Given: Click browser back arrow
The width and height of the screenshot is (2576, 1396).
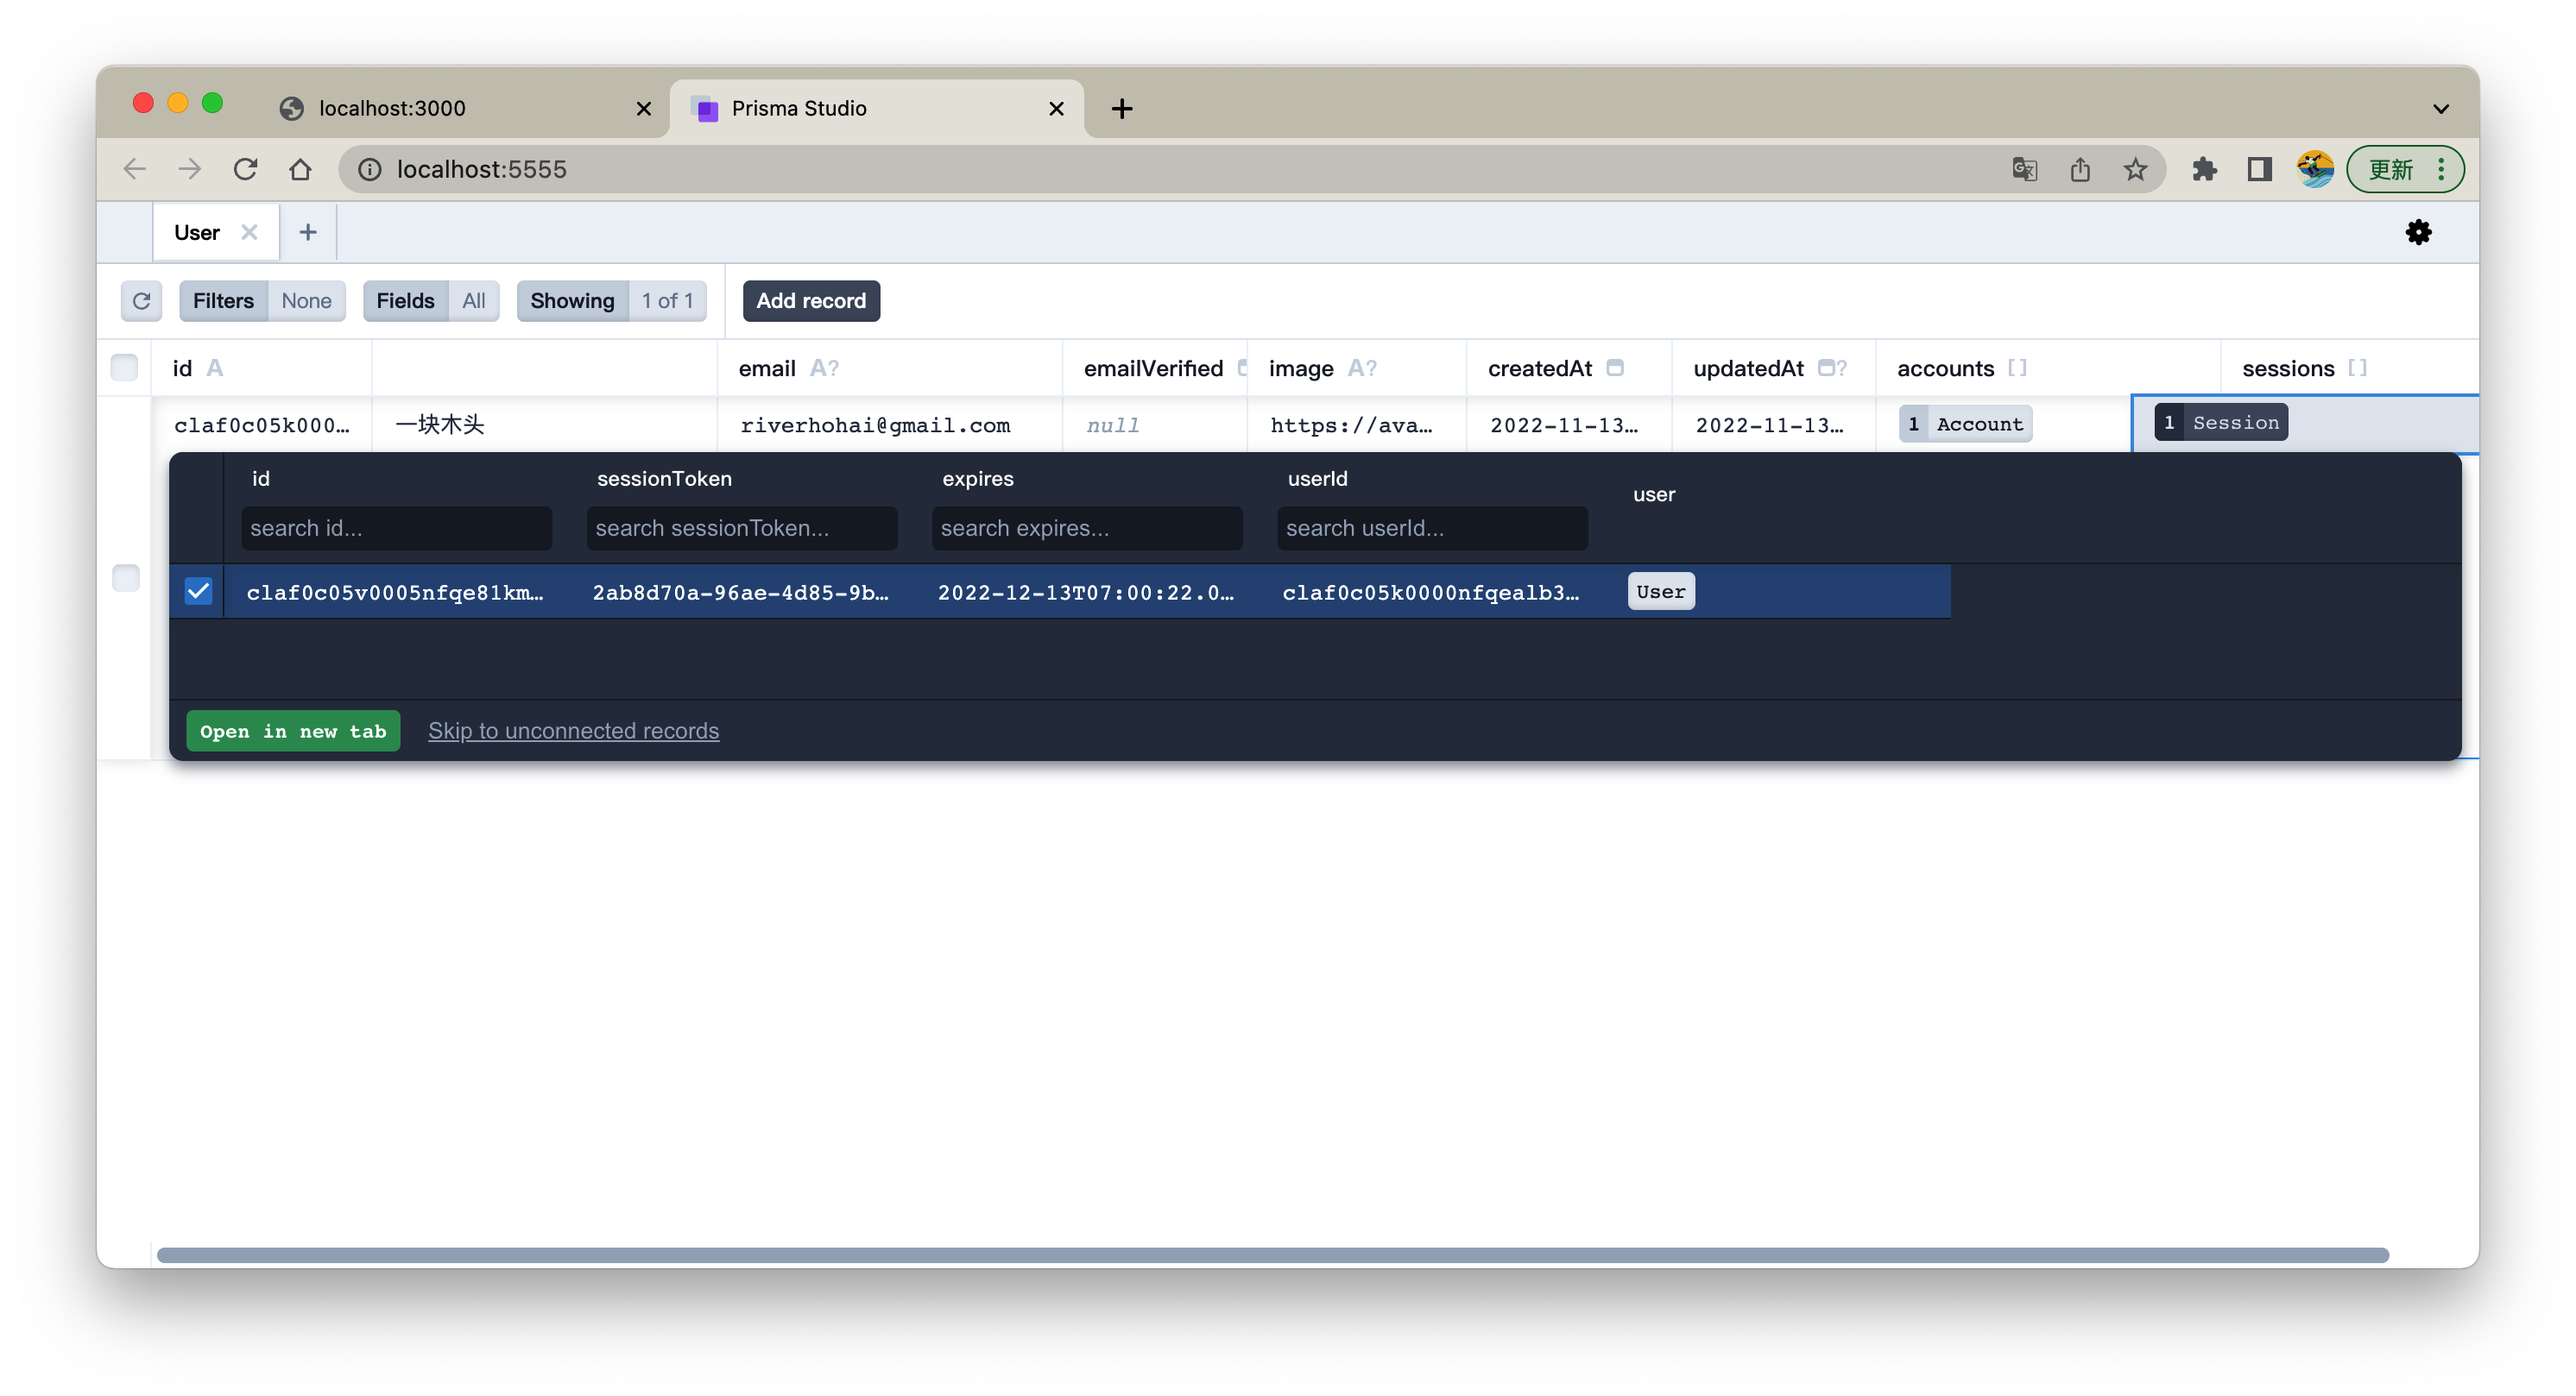Looking at the screenshot, I should pyautogui.click(x=134, y=169).
